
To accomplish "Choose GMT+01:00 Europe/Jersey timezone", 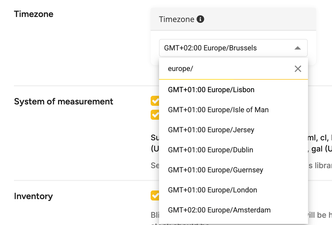I will pyautogui.click(x=233, y=130).
